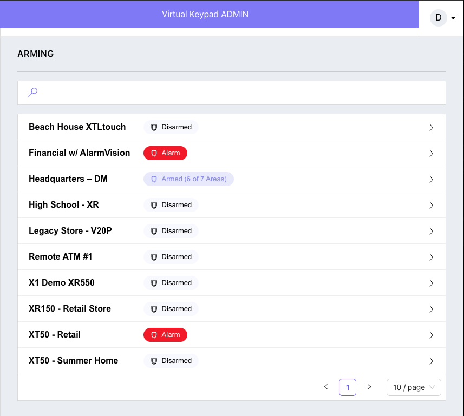Click the Virtual Keypad ADMIN header title
The width and height of the screenshot is (464, 416).
(205, 15)
